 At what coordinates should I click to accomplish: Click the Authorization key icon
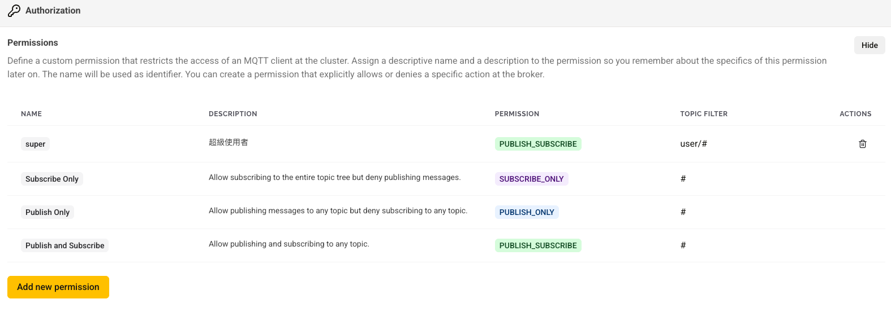[14, 11]
